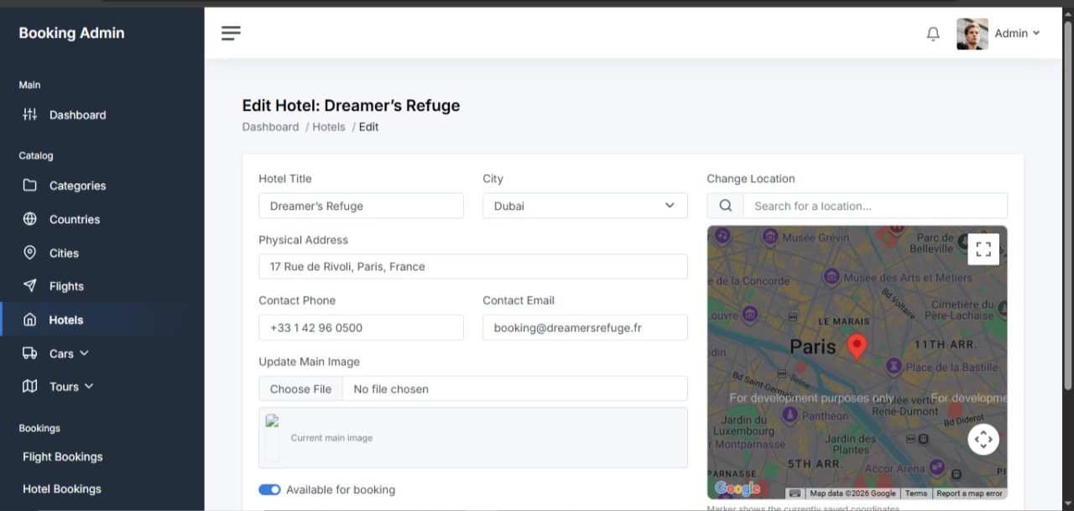The height and width of the screenshot is (511, 1074).
Task: Toggle off Available for booking
Action: 269,489
